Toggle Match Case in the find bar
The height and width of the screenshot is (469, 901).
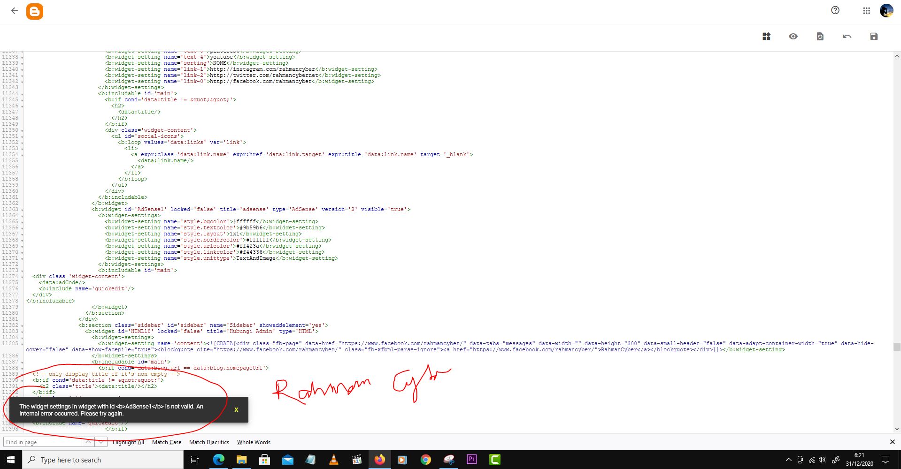coord(167,442)
